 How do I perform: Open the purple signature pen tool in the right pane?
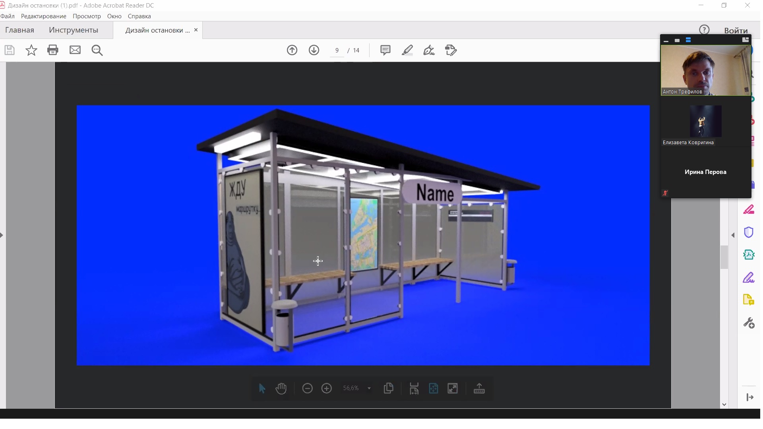pyautogui.click(x=749, y=277)
